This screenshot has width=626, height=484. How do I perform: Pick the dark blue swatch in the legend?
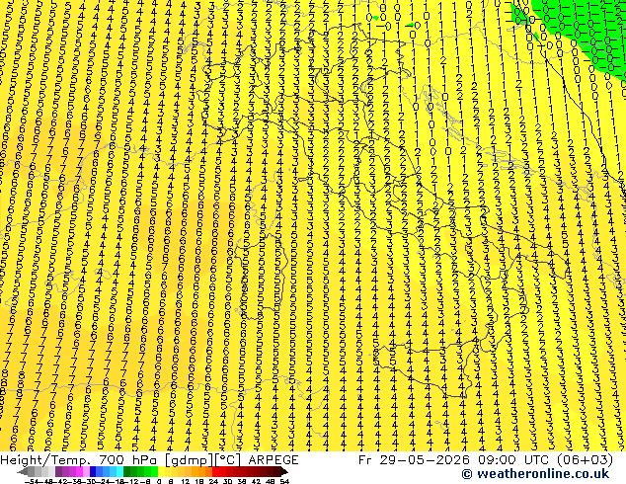tap(93, 471)
